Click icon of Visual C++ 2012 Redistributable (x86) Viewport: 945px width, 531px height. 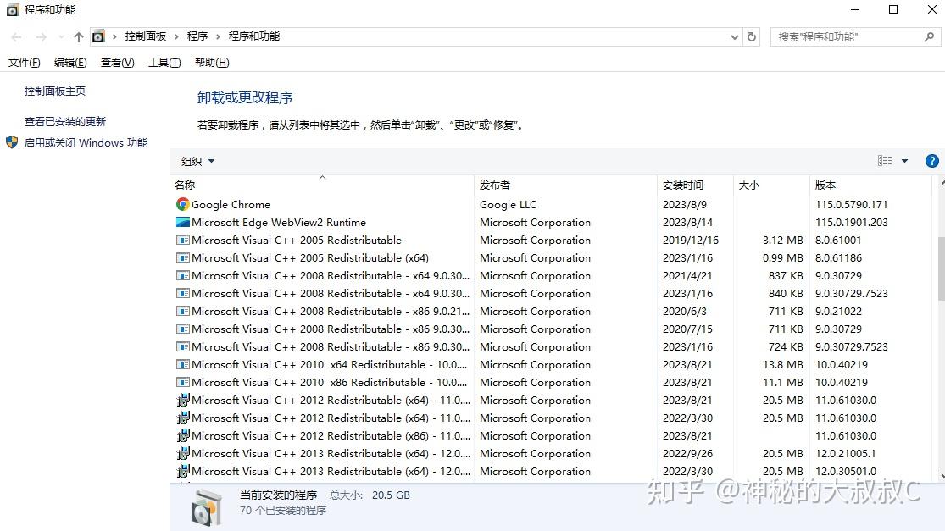click(x=182, y=435)
